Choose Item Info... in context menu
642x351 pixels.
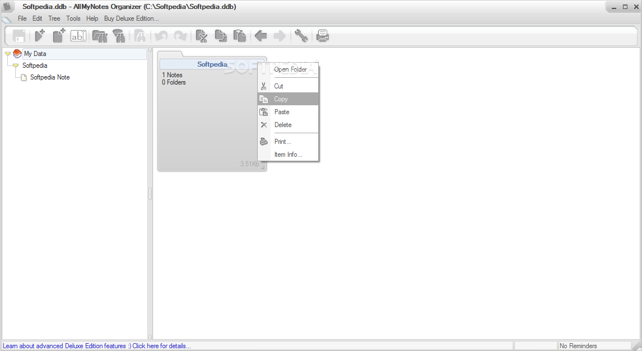289,155
